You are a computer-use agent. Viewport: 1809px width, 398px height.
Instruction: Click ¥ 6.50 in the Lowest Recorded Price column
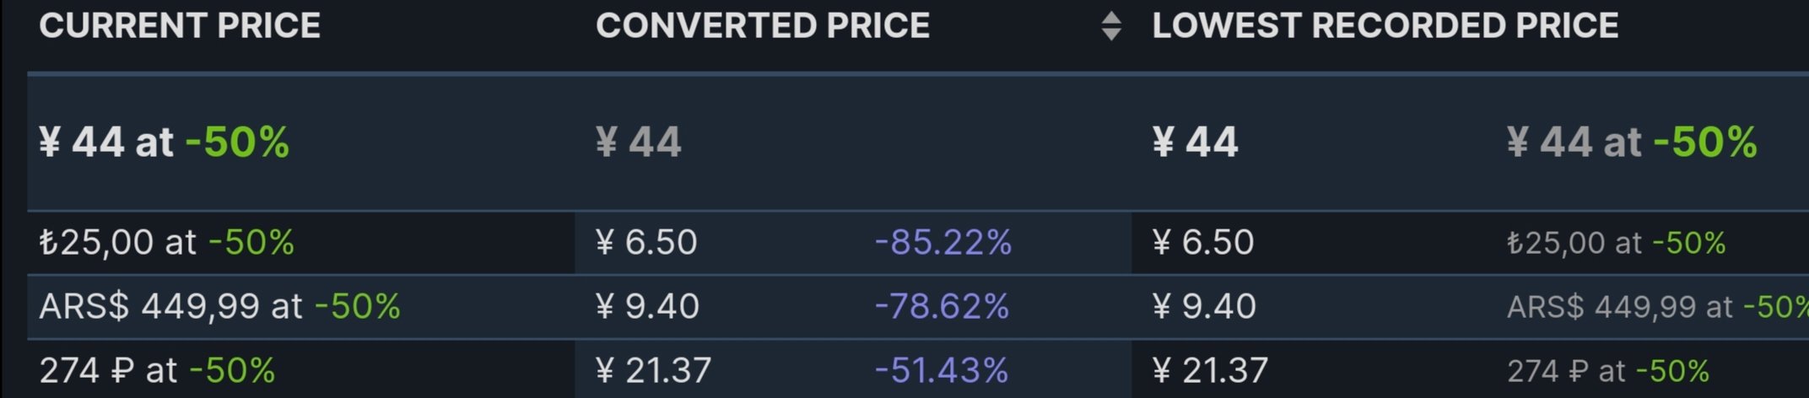click(1203, 243)
